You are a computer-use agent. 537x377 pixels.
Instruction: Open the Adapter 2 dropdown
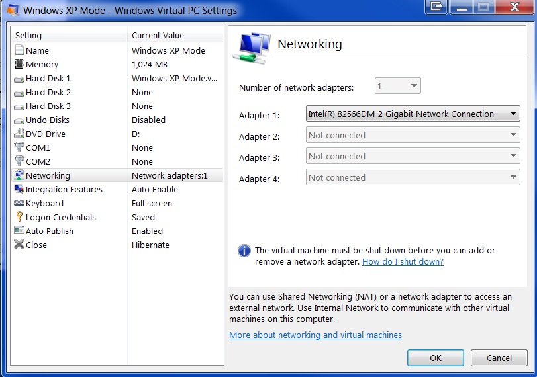(x=413, y=135)
